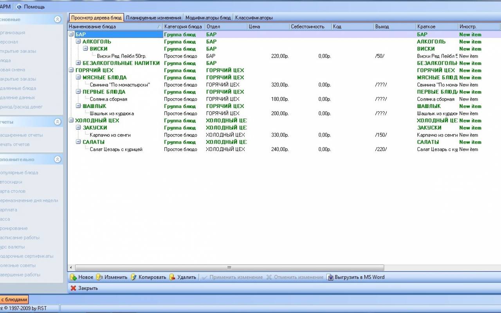Viewport: 501px width, 313px height.
Task: Collapse the ГОРЯЧИЙ ЦЕХ tree node
Action: 71,70
